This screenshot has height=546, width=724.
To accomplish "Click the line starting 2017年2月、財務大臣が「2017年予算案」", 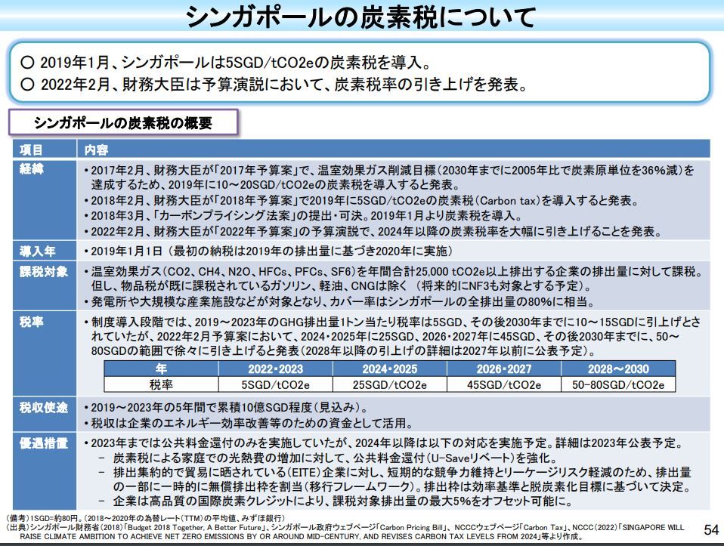I will [x=388, y=171].
